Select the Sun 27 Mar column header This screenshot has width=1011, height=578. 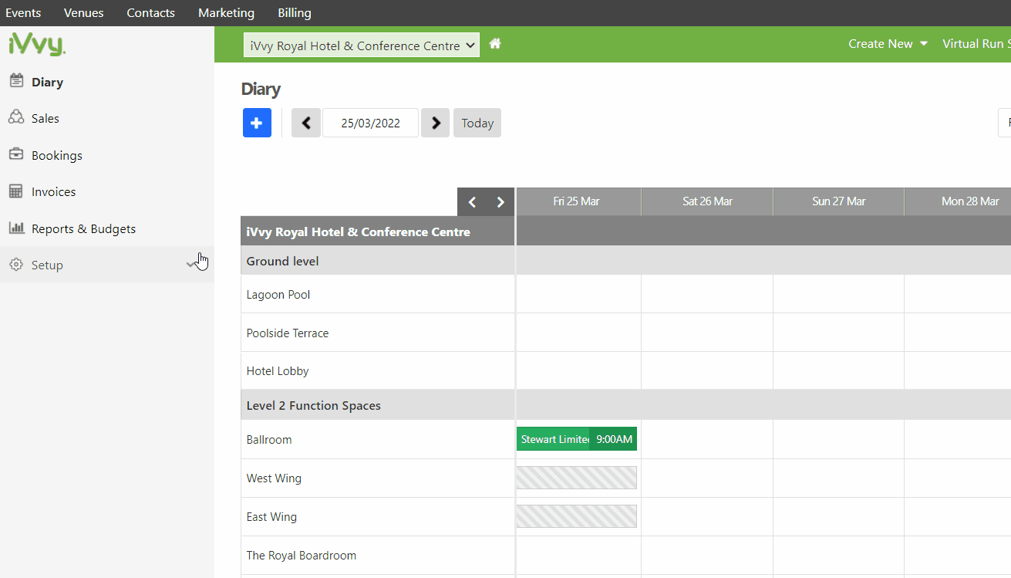pos(838,201)
